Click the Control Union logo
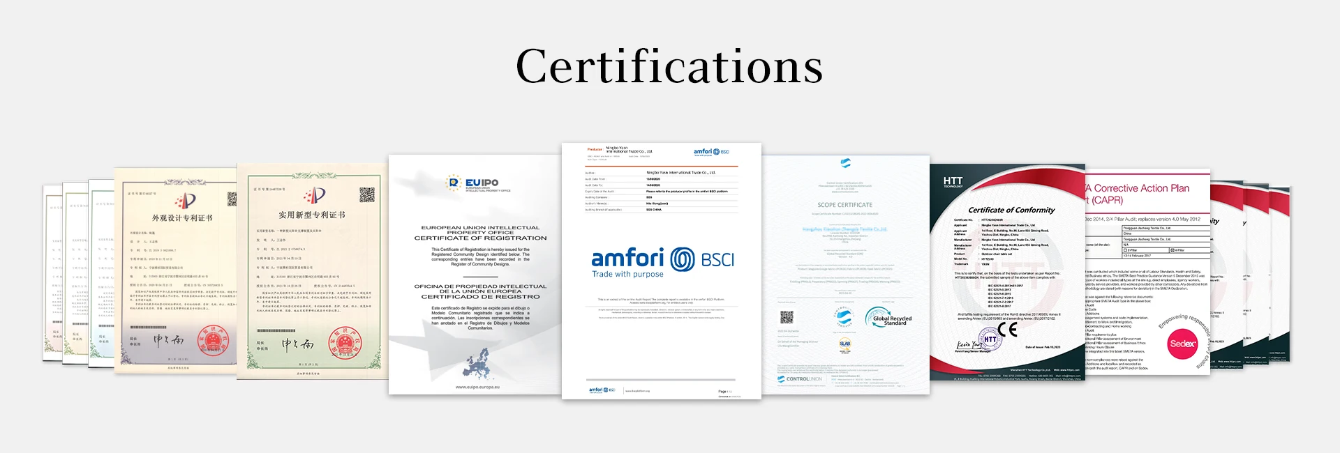This screenshot has height=453, width=1340. point(799,379)
